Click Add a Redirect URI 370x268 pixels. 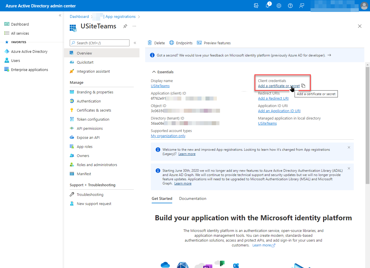(273, 99)
